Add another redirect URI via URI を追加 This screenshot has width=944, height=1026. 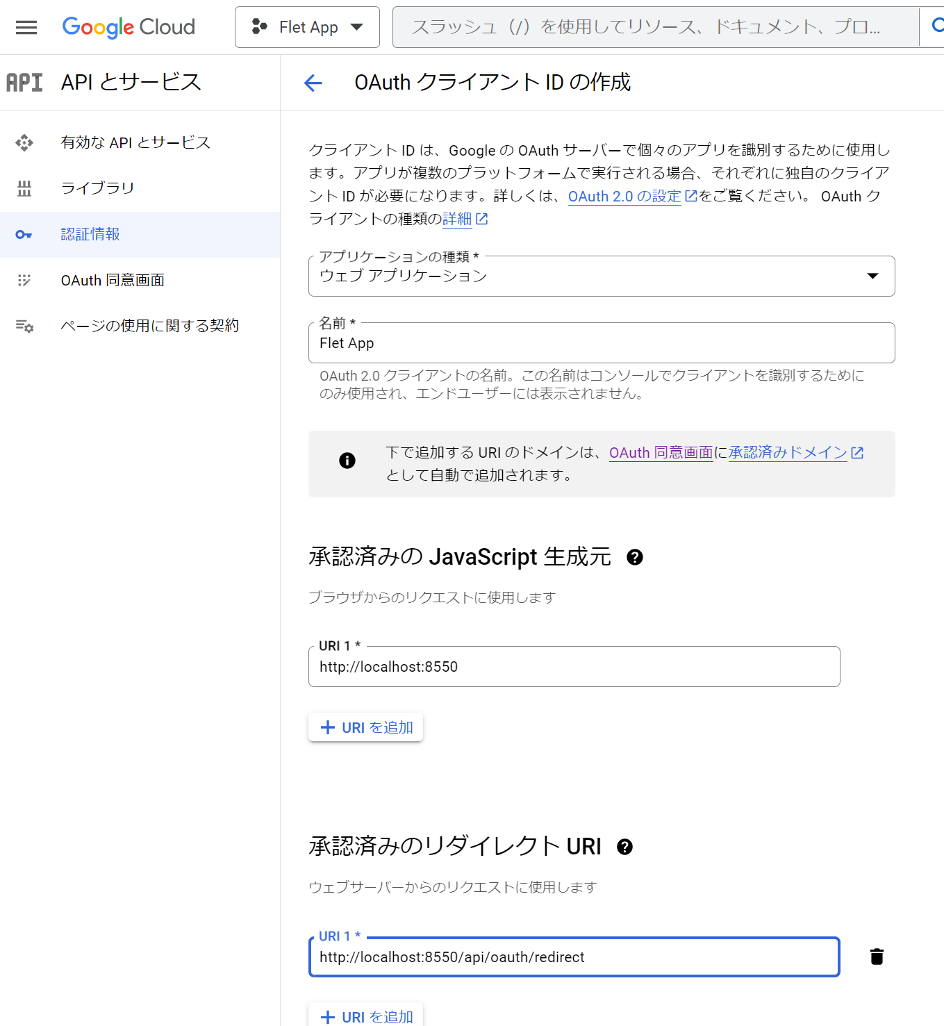pyautogui.click(x=365, y=1016)
